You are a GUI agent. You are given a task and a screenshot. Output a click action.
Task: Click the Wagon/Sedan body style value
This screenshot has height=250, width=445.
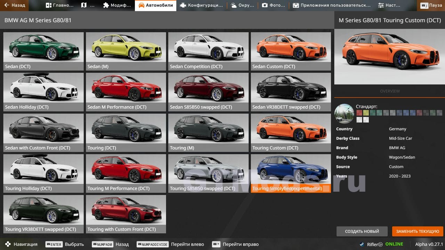(x=402, y=157)
